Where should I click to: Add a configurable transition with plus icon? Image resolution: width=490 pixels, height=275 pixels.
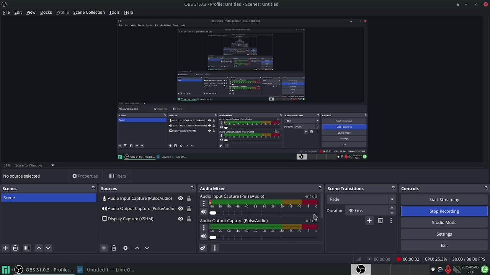coord(369,221)
